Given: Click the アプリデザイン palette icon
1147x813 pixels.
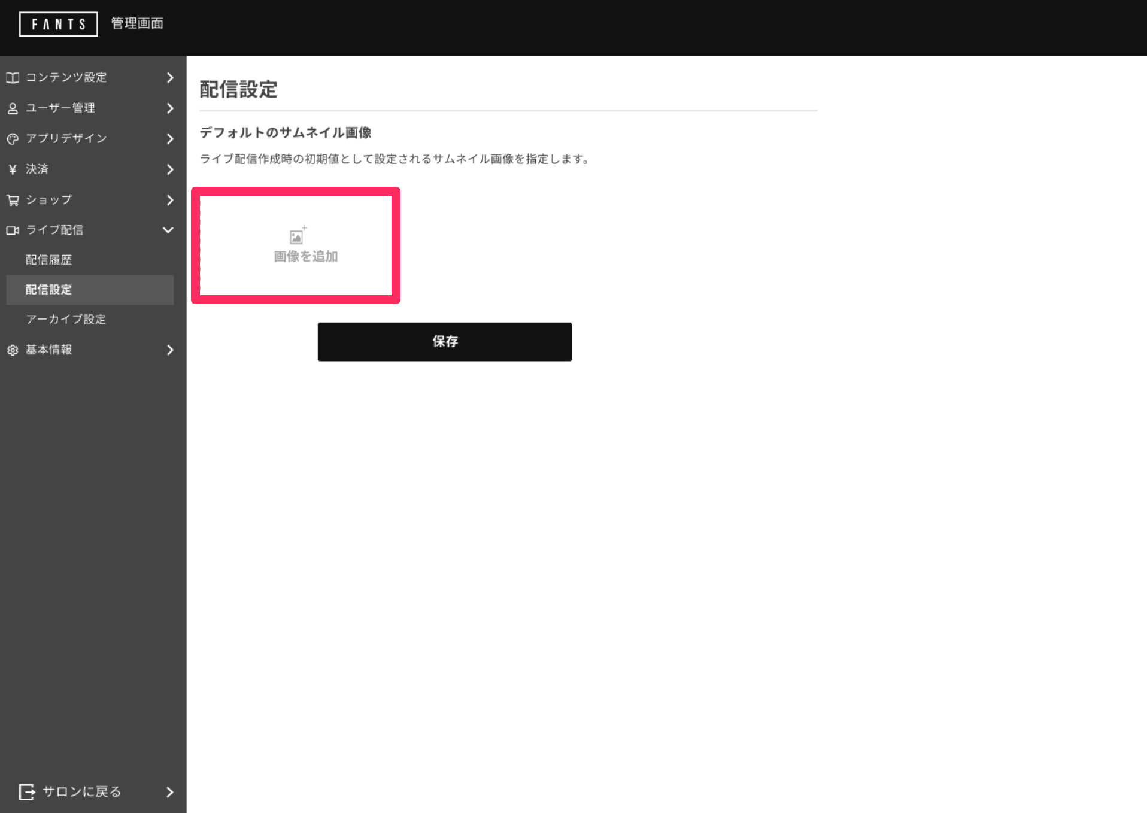Looking at the screenshot, I should coord(13,139).
